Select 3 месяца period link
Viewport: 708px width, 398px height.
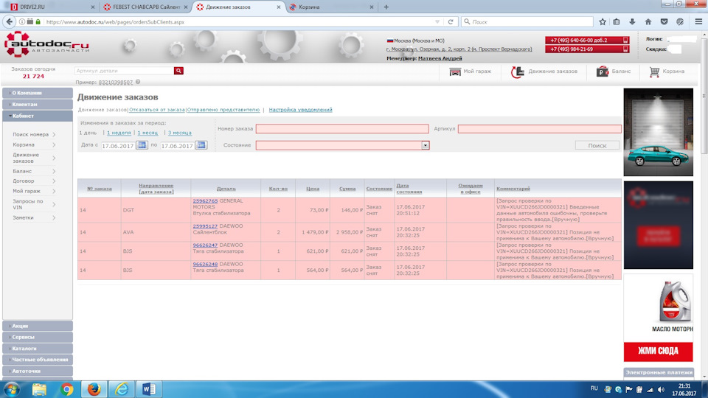180,133
